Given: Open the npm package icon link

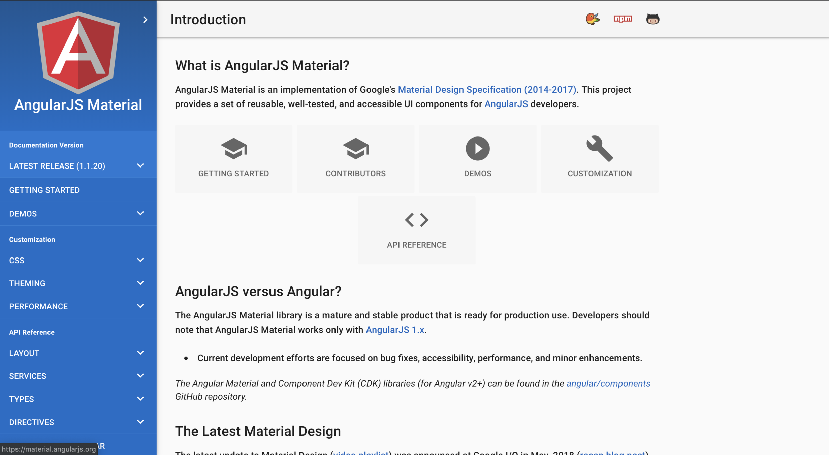Looking at the screenshot, I should 623,19.
